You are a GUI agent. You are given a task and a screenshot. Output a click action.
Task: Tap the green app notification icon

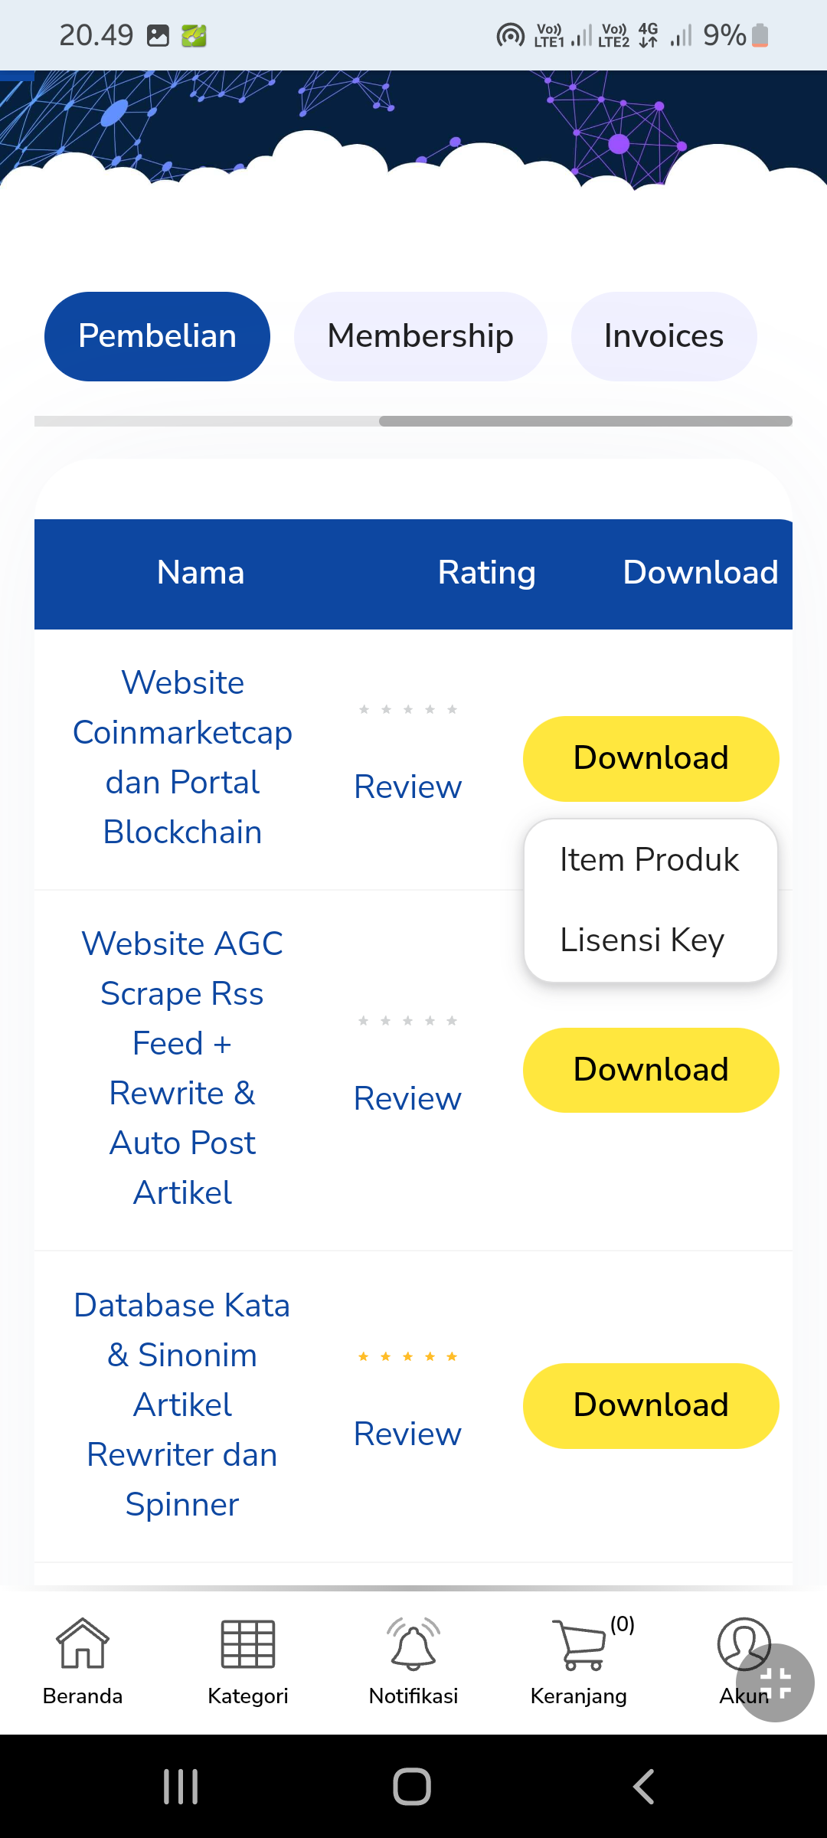(x=194, y=36)
